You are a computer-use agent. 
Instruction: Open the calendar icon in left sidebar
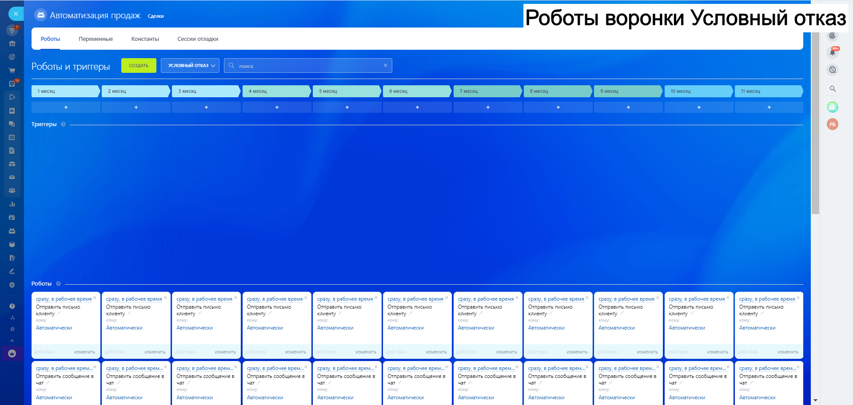[x=12, y=137]
